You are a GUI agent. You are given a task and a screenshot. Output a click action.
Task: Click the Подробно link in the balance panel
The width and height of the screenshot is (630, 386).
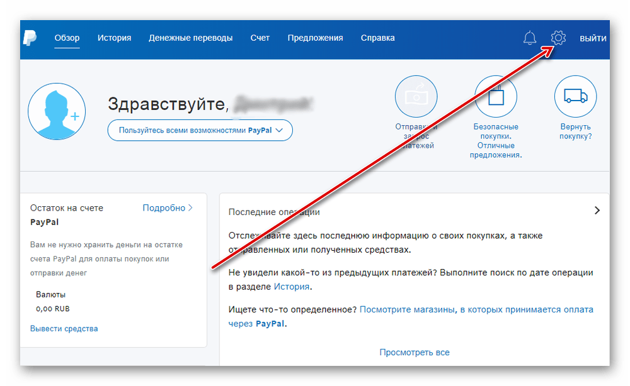(x=168, y=207)
